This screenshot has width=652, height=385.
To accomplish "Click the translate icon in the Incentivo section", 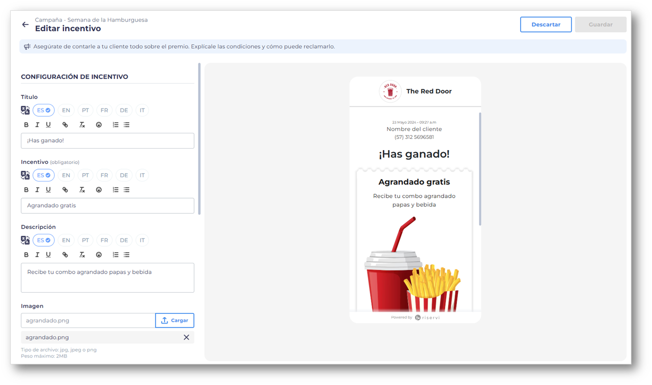I will point(25,175).
